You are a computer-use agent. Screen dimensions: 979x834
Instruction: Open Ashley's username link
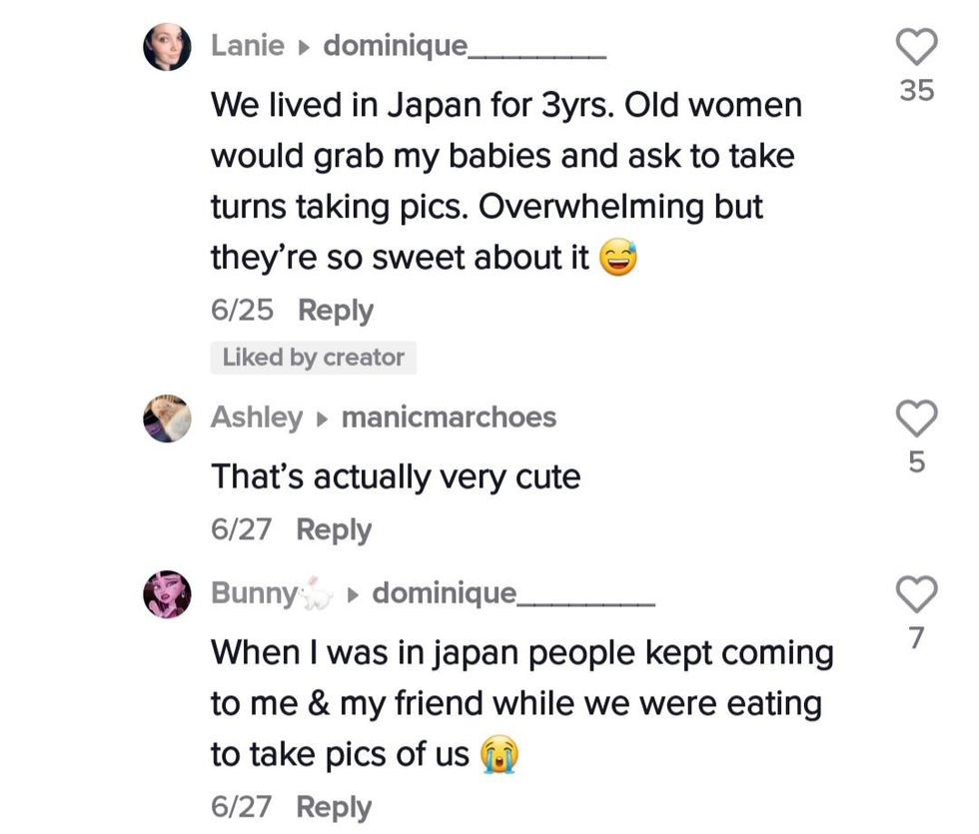256,417
